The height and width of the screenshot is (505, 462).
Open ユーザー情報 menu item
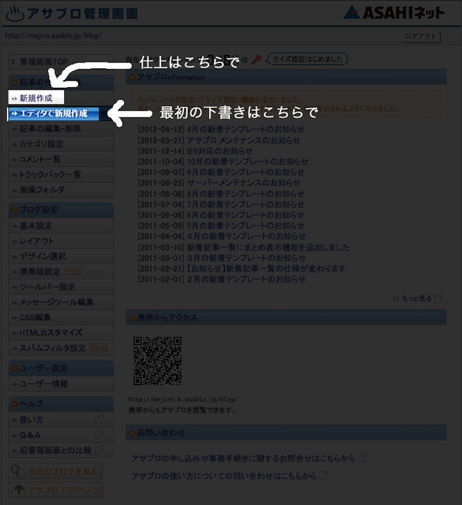point(61,384)
